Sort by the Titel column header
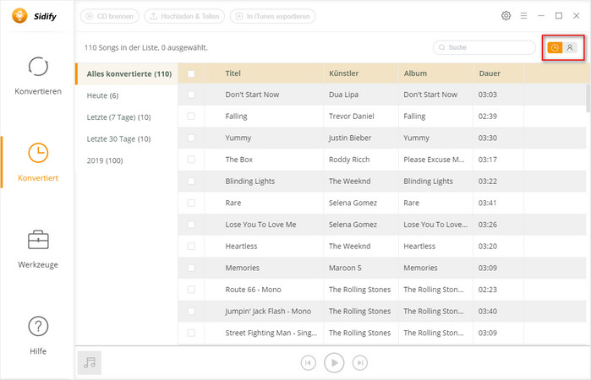 233,73
